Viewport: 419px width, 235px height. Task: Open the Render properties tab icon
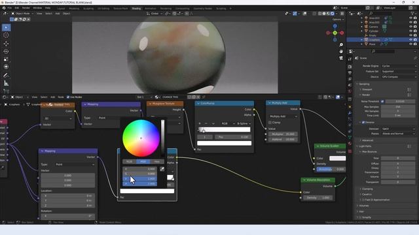click(x=350, y=67)
